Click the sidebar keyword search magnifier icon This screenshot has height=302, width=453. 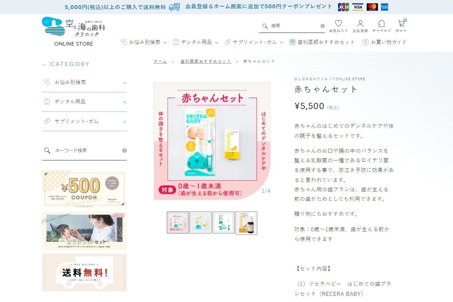[x=47, y=151]
